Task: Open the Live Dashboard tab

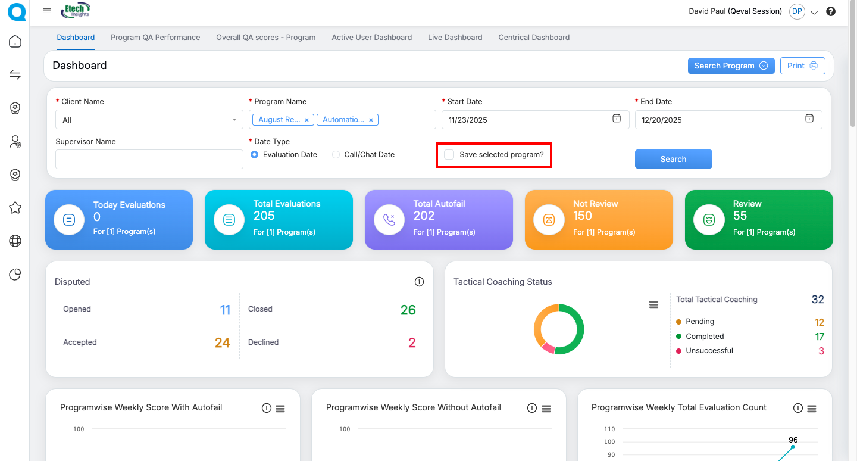Action: (x=455, y=37)
